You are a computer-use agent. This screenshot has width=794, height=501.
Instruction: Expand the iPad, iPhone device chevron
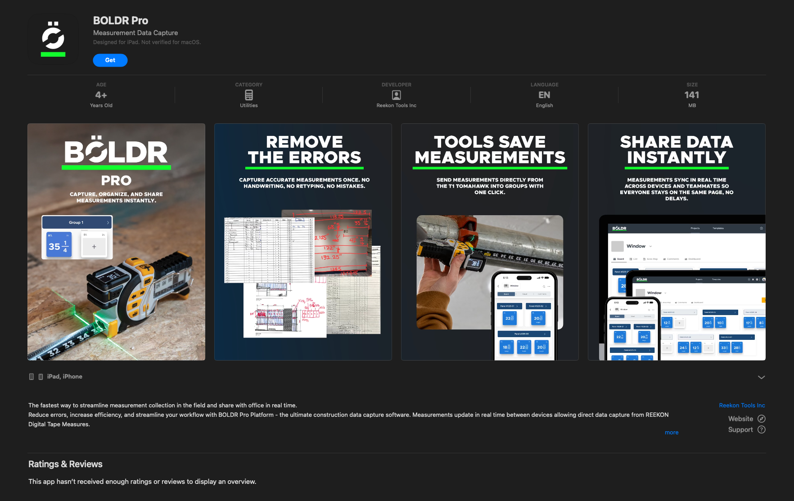pos(761,377)
